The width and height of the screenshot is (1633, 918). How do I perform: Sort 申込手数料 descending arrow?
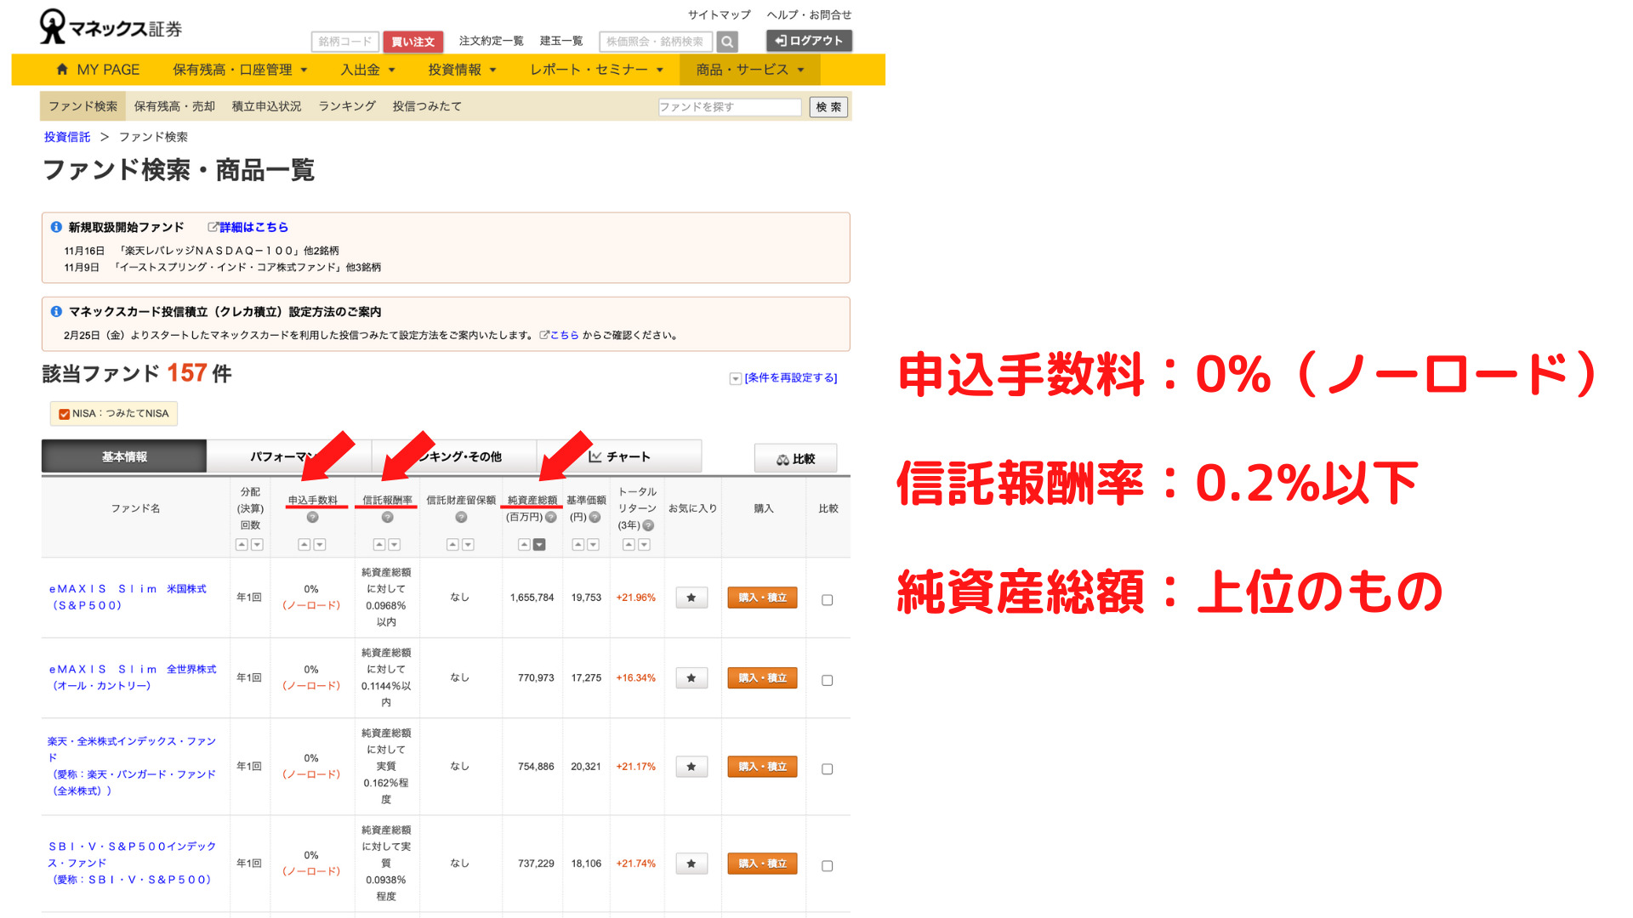320,545
